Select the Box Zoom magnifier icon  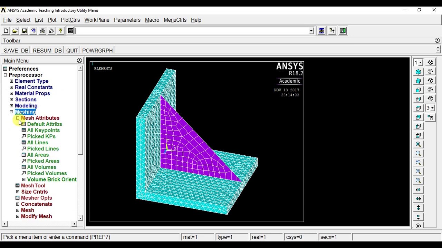[419, 154]
